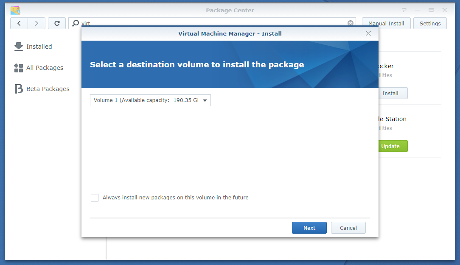
Task: Open Beta Packages section
Action: pos(48,89)
